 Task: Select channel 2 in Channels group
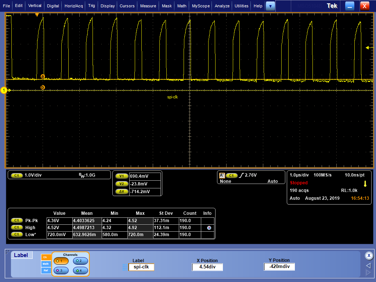click(80, 261)
